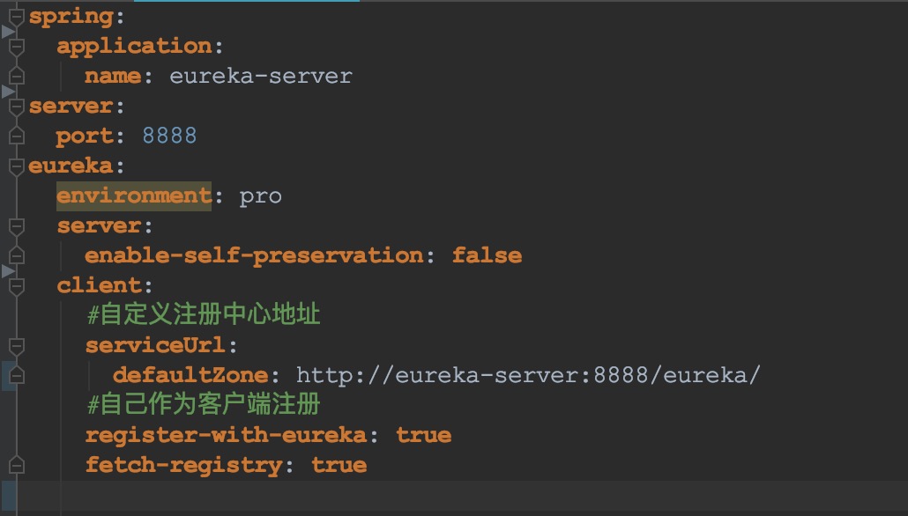Click the pro environment value
The image size is (908, 516).
click(x=260, y=195)
